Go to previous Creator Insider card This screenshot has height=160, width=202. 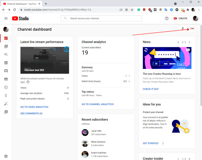(178, 159)
